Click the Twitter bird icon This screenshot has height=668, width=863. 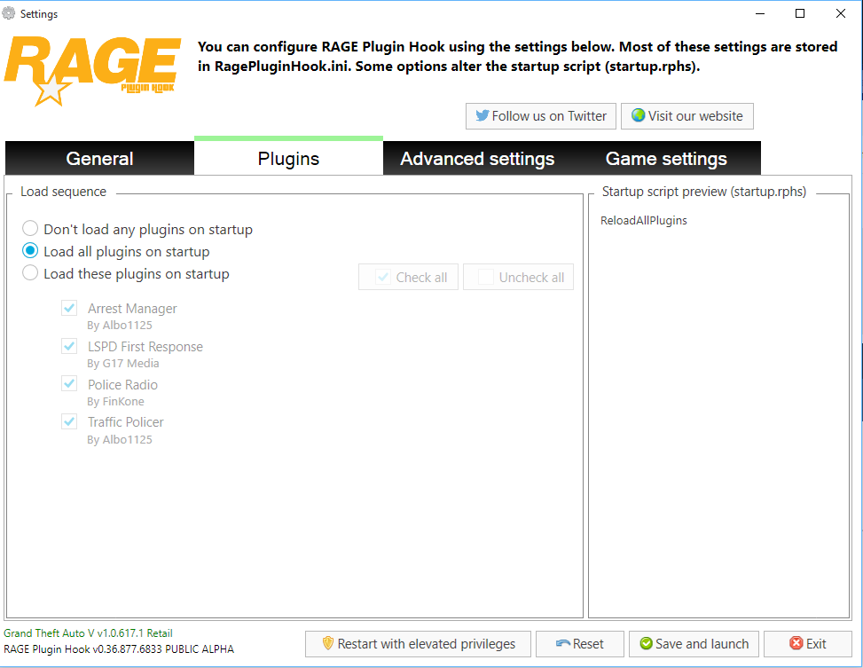click(x=482, y=115)
